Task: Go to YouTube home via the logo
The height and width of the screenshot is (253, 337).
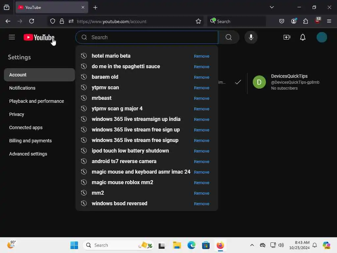Action: coord(39,37)
